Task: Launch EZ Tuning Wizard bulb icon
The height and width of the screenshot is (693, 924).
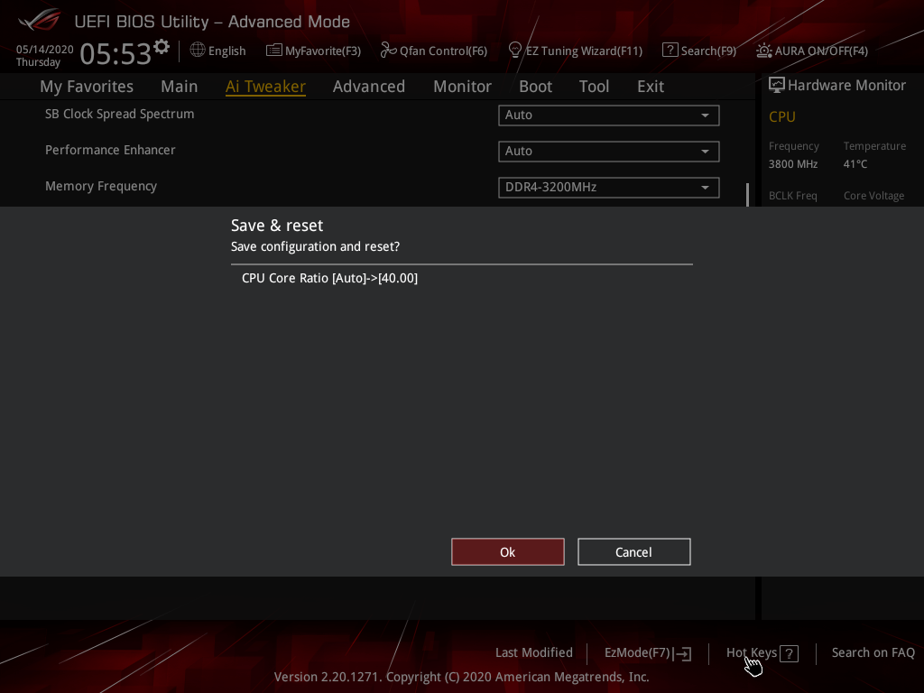Action: click(514, 51)
